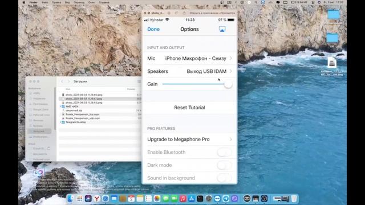Open Mail from the Dock
365x205 pixels.
[114, 199]
